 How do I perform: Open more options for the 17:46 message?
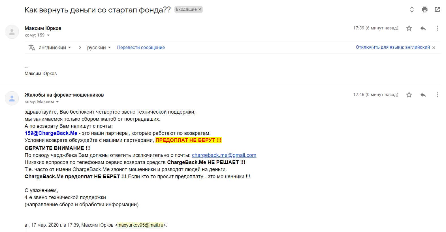[x=437, y=95]
